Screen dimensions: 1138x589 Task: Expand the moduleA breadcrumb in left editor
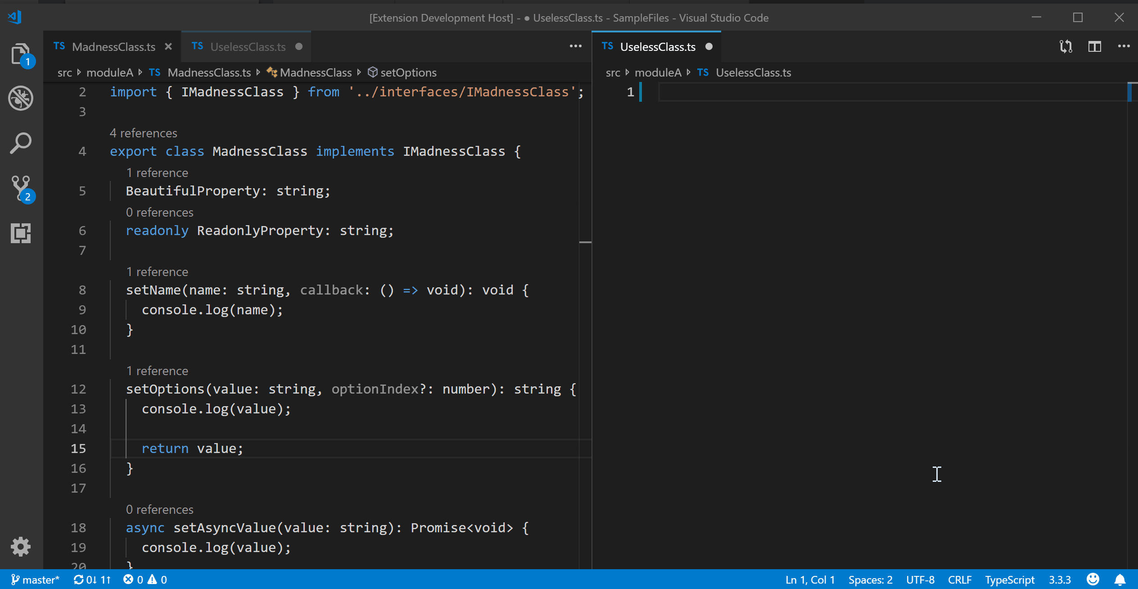coord(109,72)
